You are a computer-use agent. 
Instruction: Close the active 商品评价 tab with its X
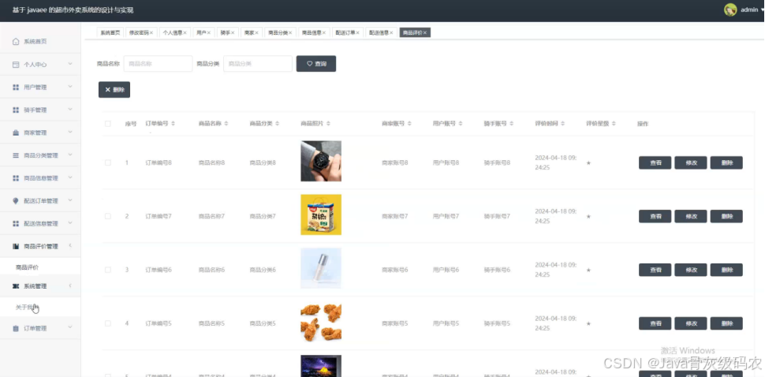[425, 32]
